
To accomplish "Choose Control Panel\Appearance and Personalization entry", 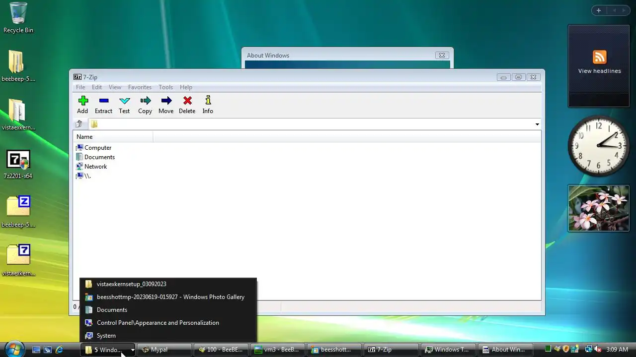I will point(168,323).
